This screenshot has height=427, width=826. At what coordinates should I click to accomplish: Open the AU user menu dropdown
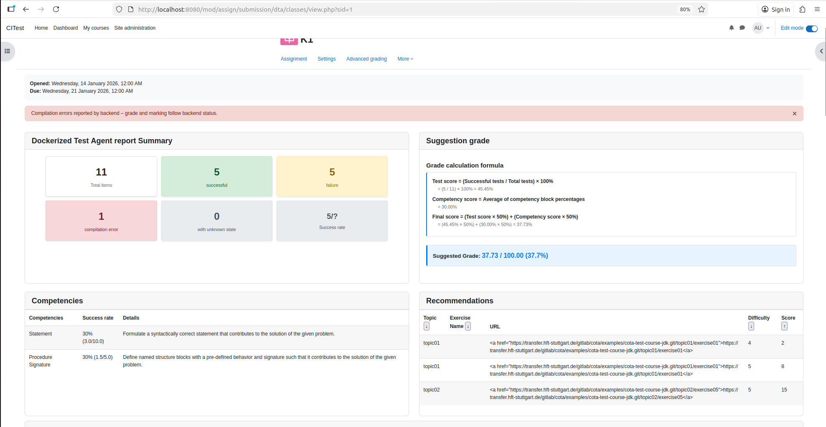[x=761, y=28]
